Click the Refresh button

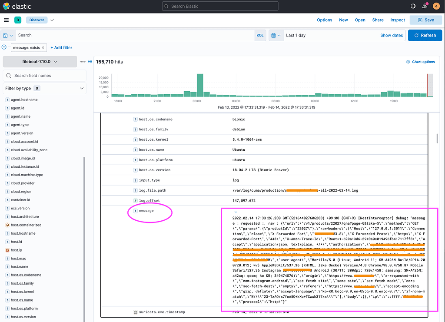pos(425,35)
